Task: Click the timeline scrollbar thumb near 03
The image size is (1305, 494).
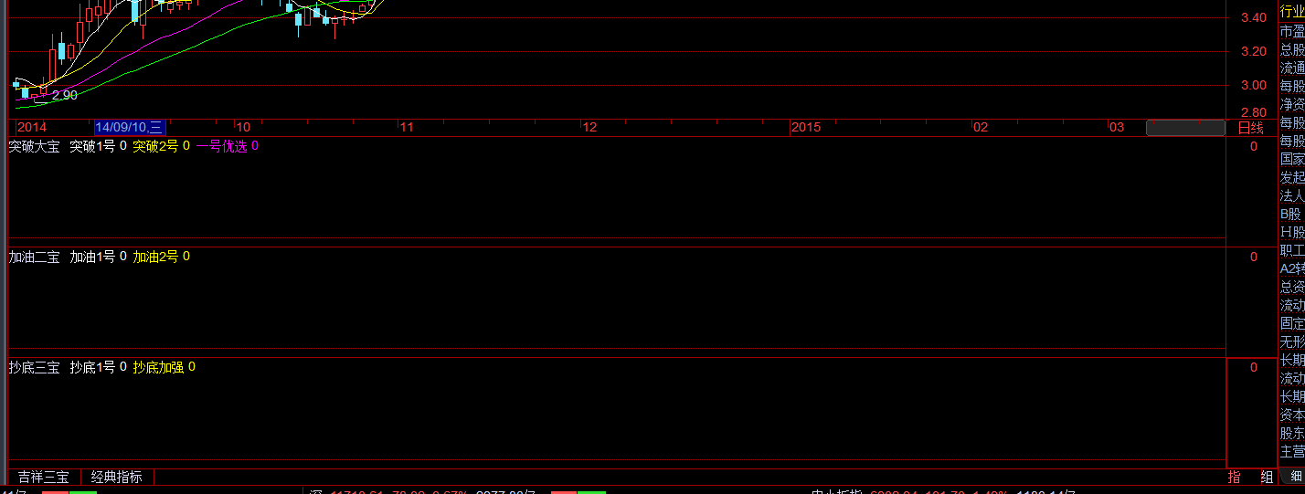Action: 1185,128
